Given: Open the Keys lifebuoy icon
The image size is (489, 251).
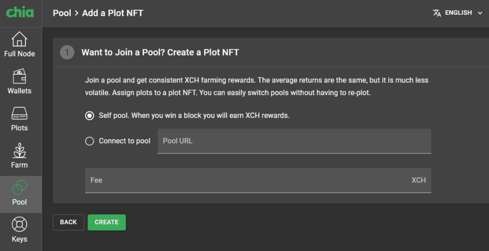Looking at the screenshot, I should [19, 225].
